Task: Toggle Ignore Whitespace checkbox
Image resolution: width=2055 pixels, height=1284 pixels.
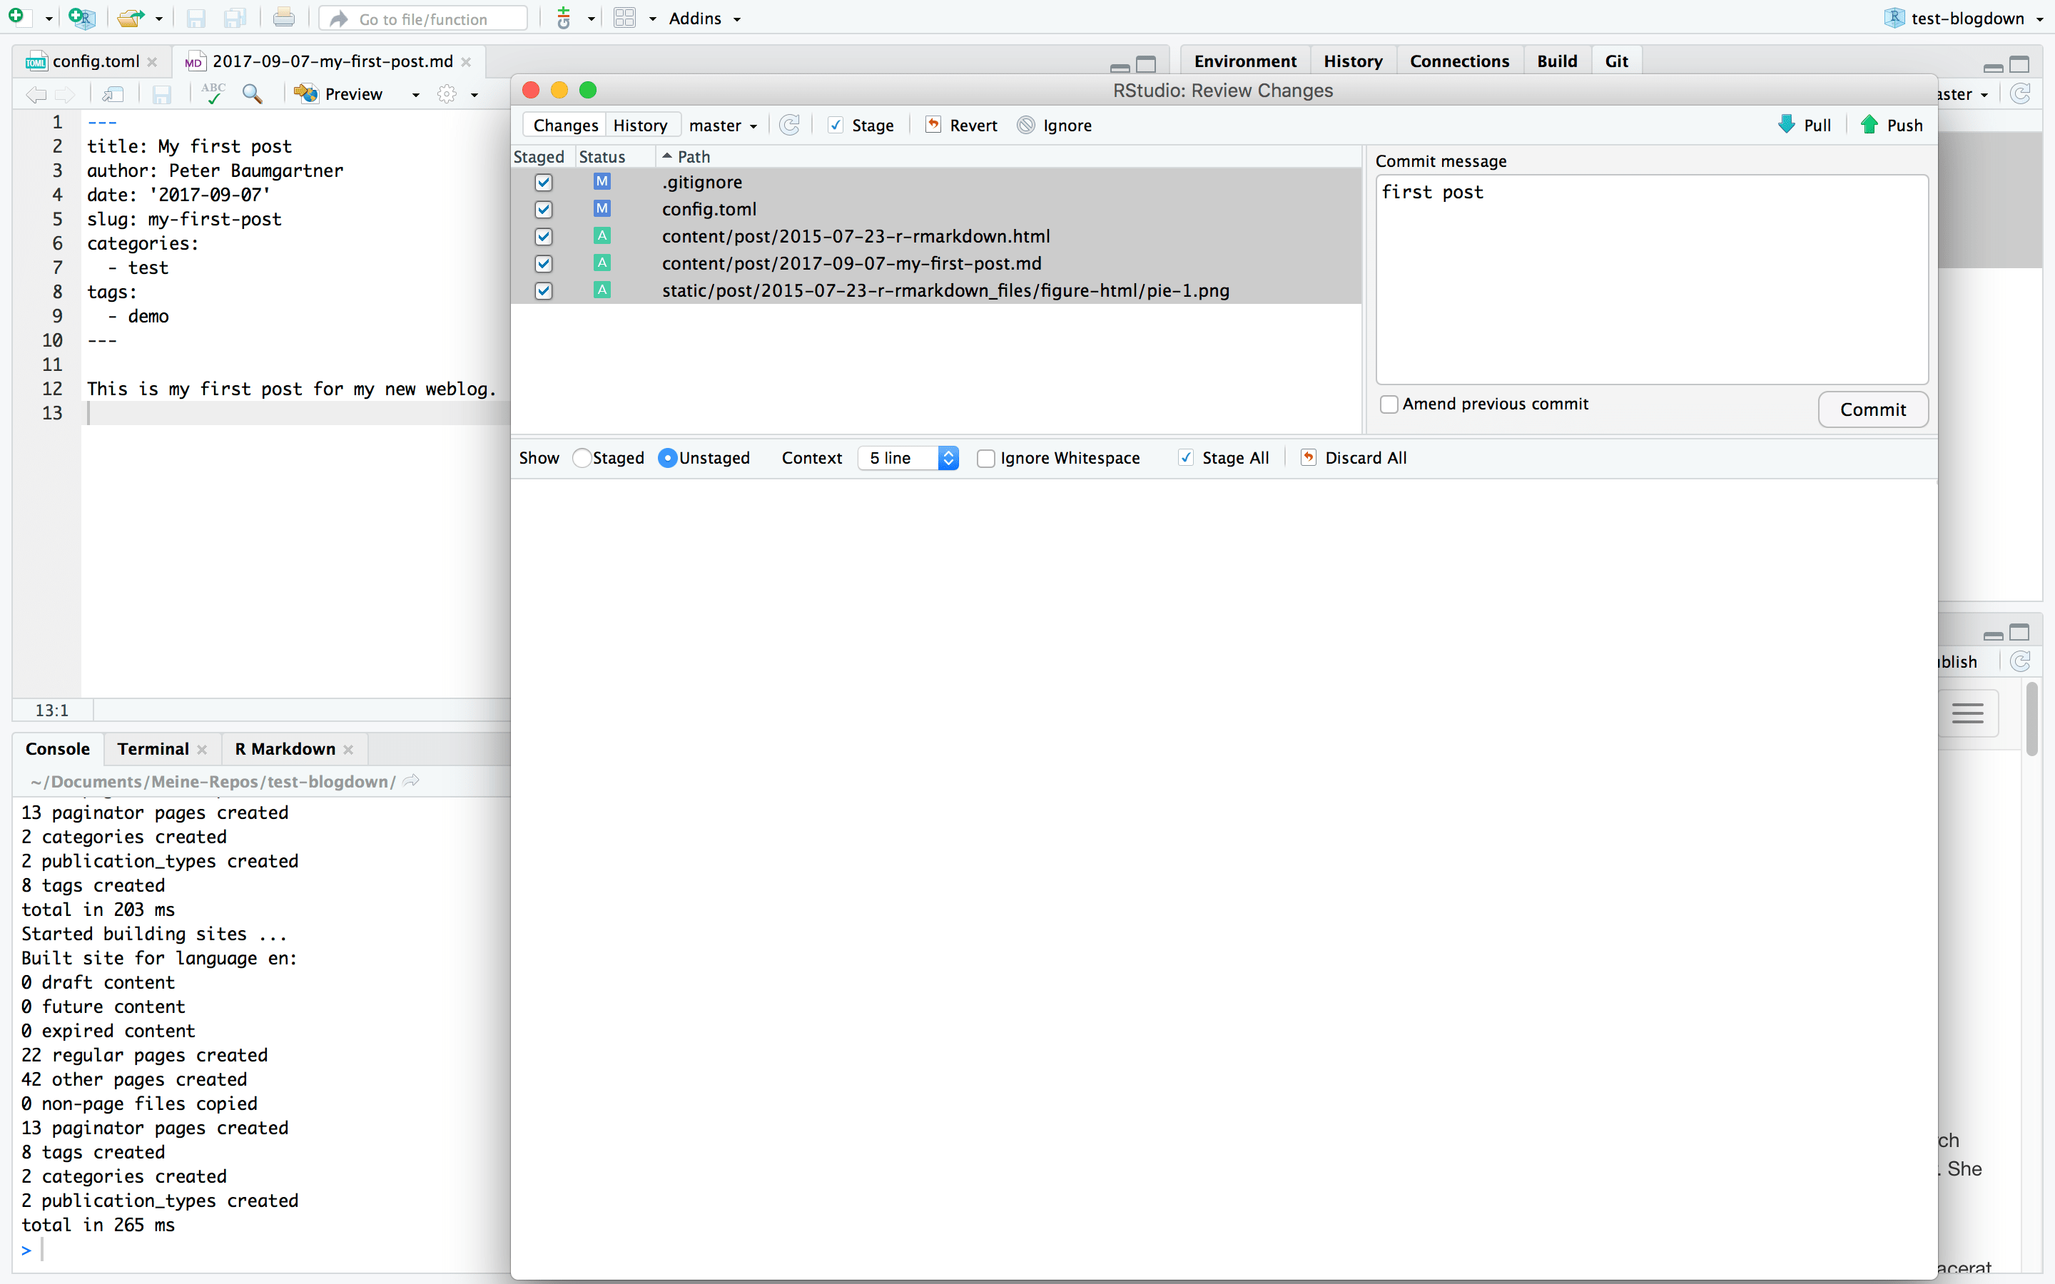Action: [986, 459]
